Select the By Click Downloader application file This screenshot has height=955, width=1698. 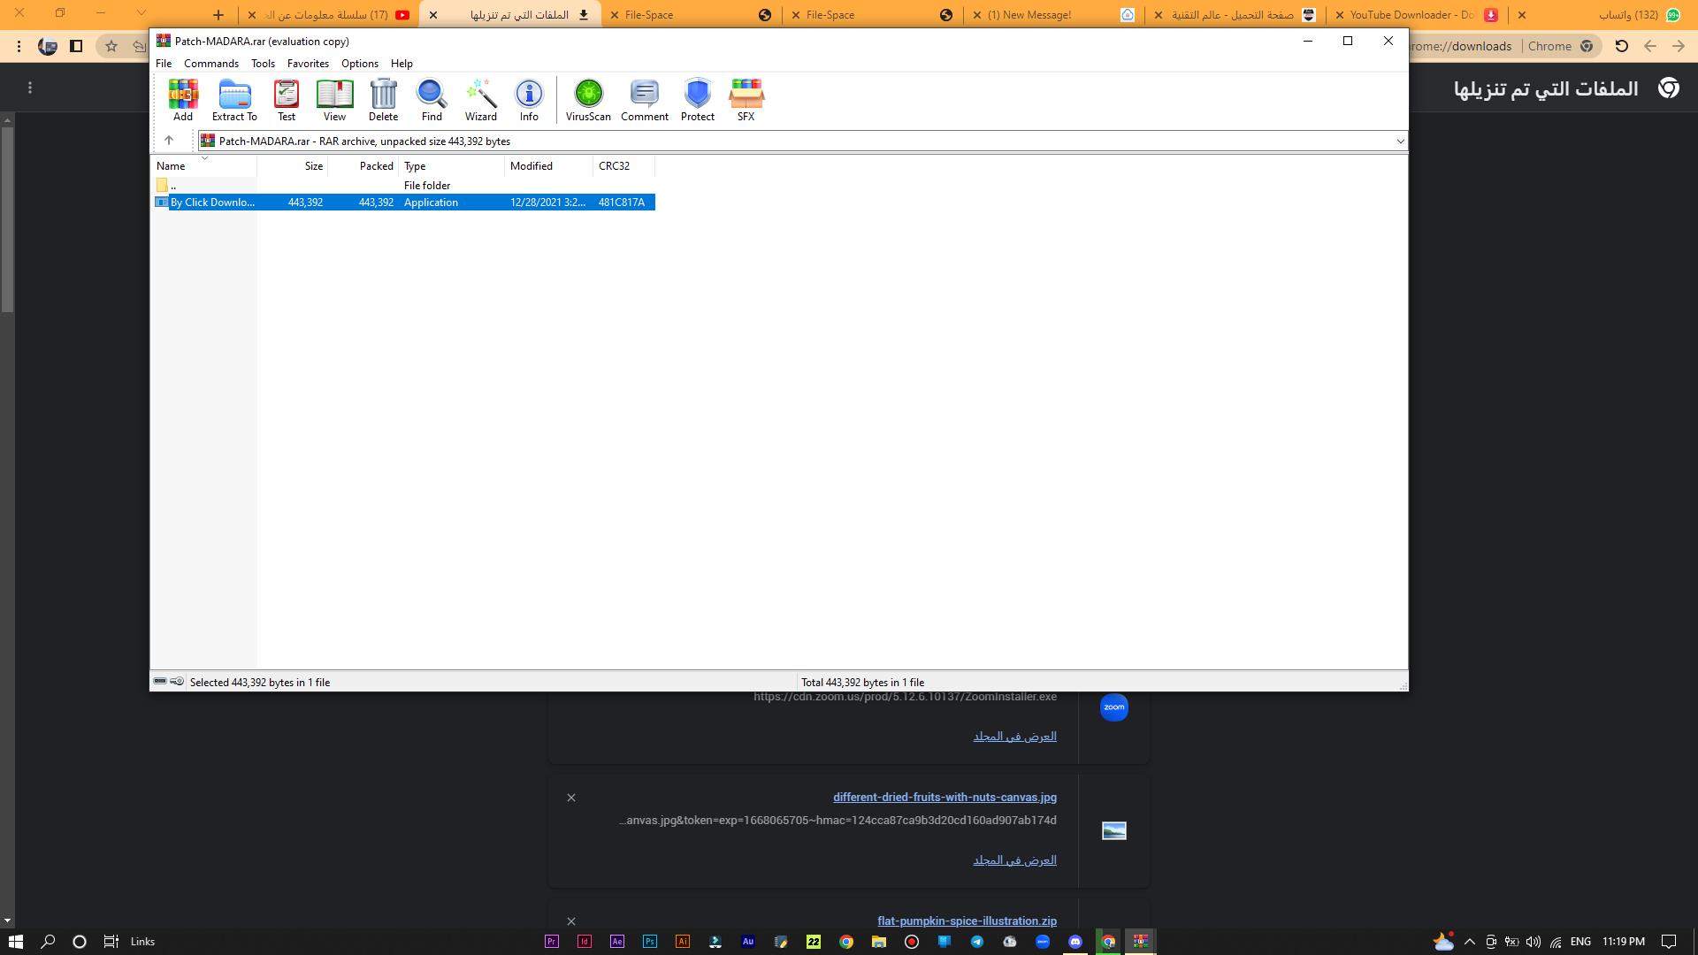tap(212, 202)
